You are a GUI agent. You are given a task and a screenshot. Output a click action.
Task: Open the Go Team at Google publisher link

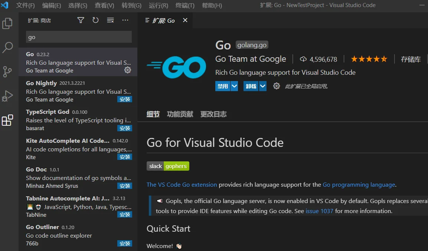[251, 59]
